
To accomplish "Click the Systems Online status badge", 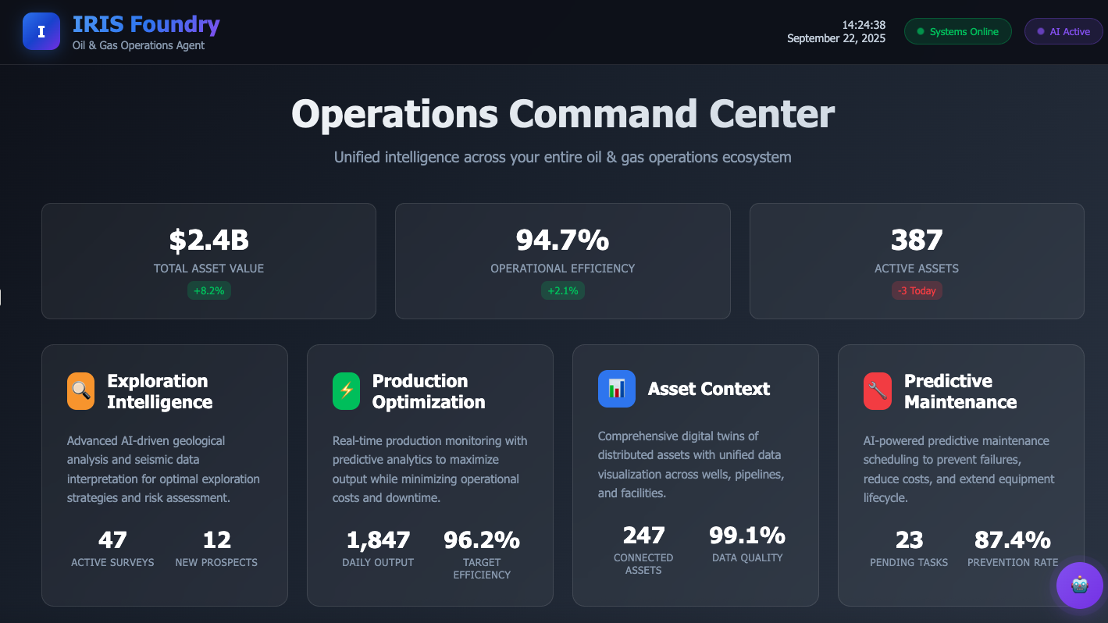I will [957, 32].
